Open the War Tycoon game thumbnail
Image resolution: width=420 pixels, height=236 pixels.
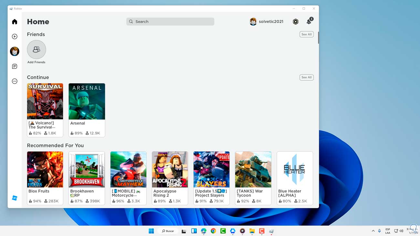point(253,169)
